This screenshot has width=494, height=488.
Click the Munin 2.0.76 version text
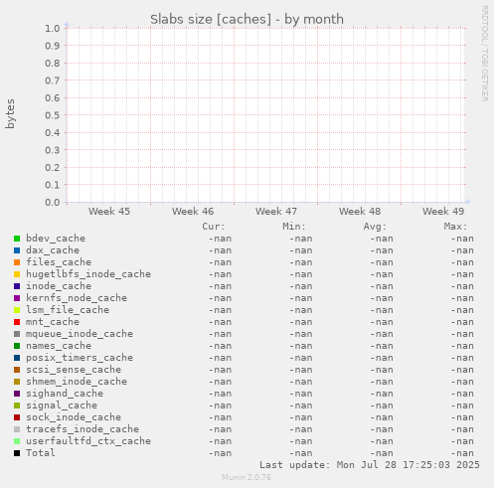pos(247,477)
